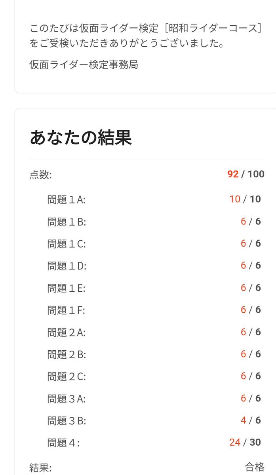This screenshot has width=276, height=475.
Task: Click the 問題１F row label
Action: point(66,310)
